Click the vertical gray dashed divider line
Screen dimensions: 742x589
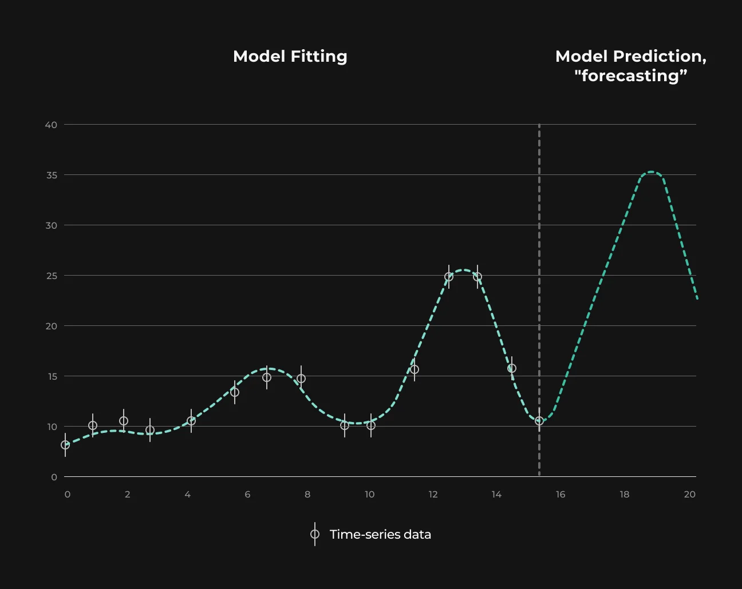coord(539,300)
